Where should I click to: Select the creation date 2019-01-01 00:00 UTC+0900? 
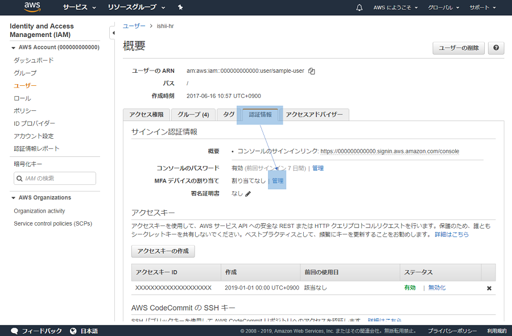tap(262, 288)
